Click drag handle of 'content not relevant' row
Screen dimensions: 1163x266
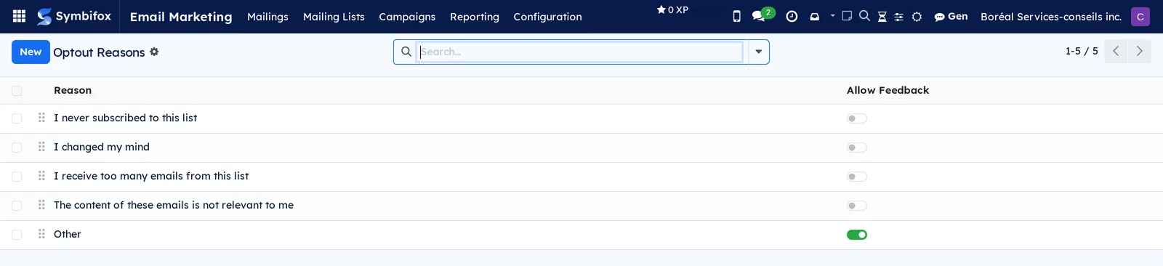coord(41,205)
